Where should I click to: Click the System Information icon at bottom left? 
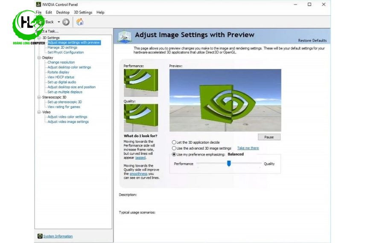click(40, 236)
